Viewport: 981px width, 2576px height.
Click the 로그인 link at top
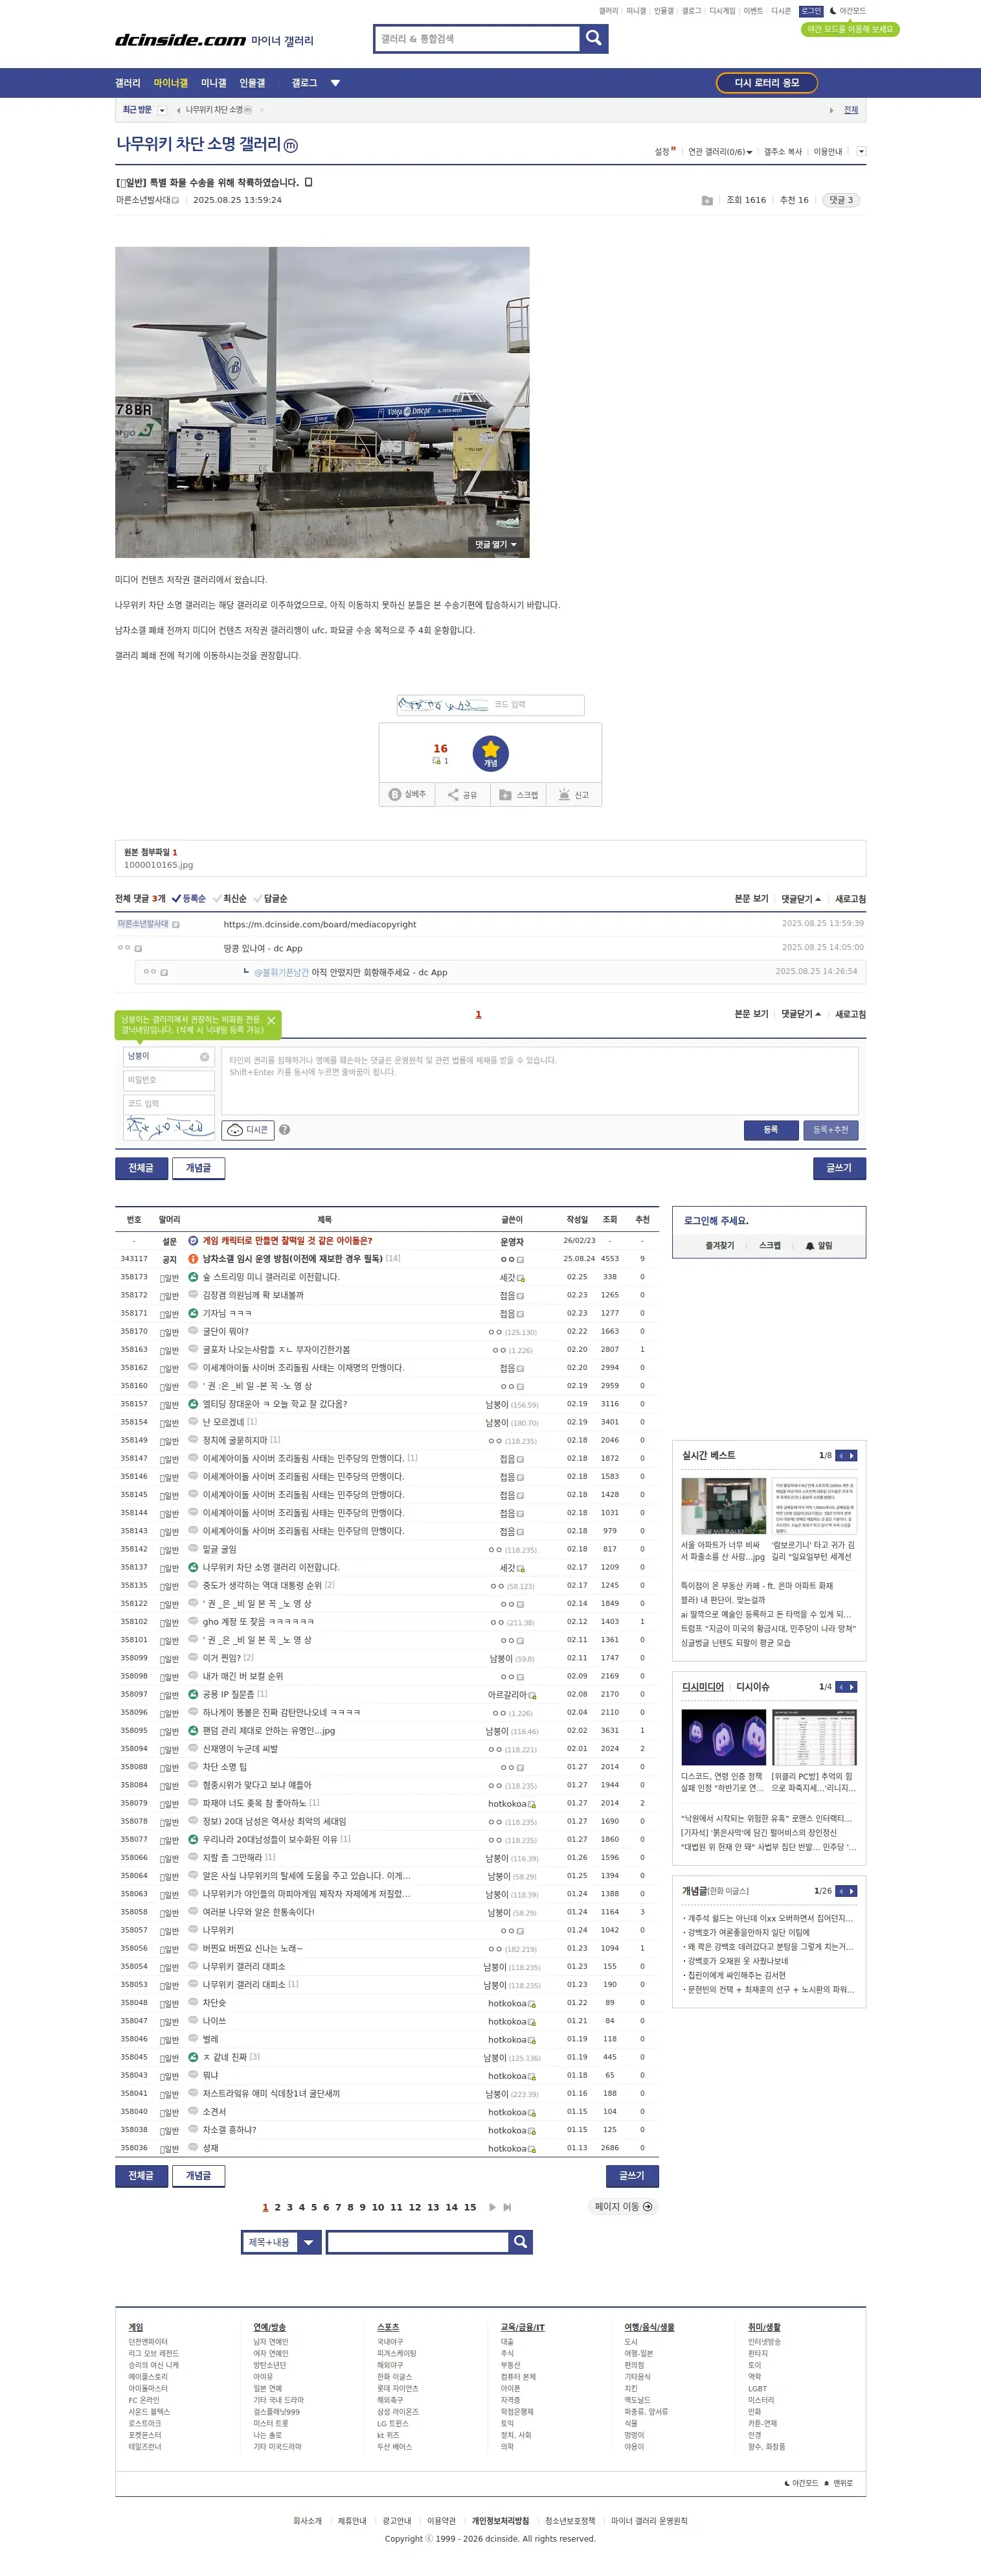coord(811,11)
